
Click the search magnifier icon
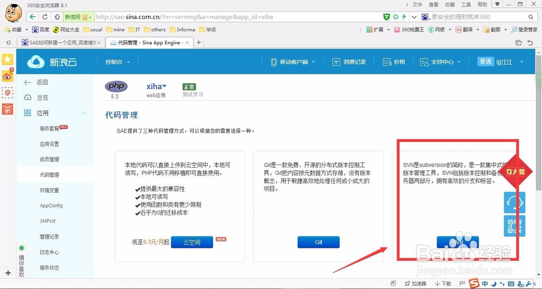tap(531, 17)
